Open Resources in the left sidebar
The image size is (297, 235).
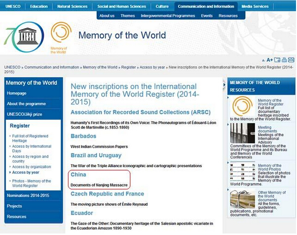pyautogui.click(x=16, y=217)
